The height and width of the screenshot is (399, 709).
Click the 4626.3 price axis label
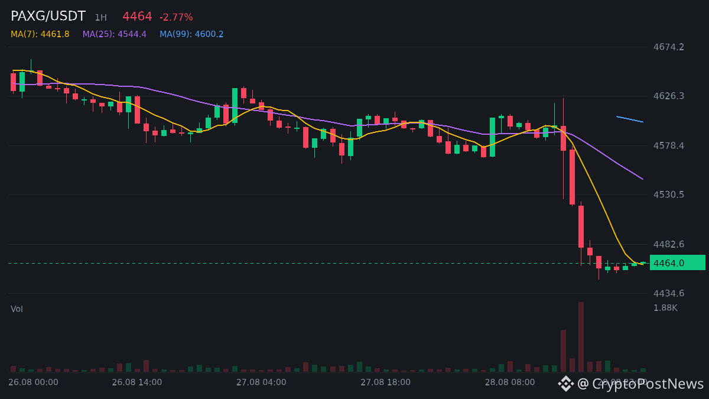(x=668, y=96)
